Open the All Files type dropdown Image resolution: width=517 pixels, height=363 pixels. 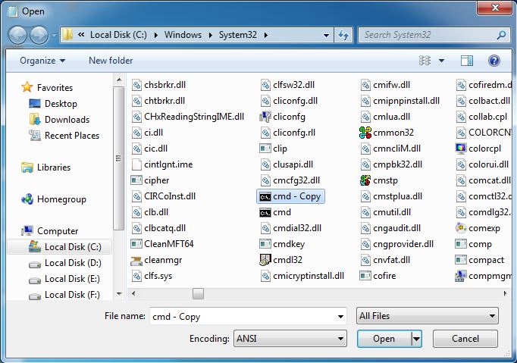(x=428, y=316)
